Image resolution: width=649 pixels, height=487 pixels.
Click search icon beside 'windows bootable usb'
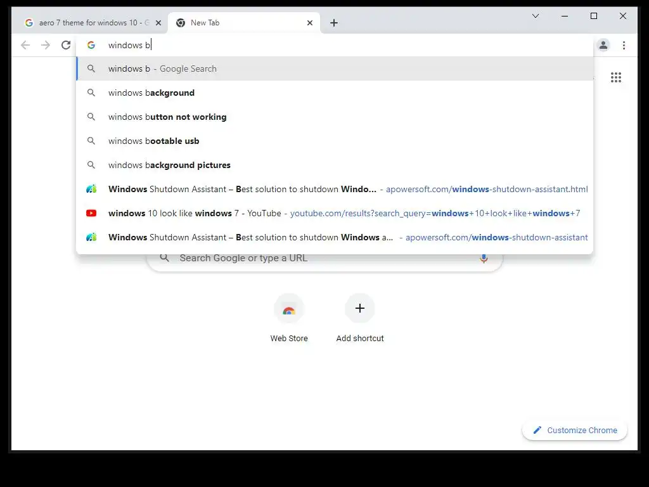(x=91, y=141)
